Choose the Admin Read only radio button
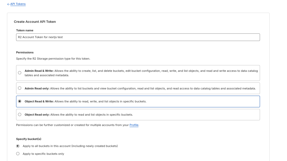The image size is (287, 161). (x=19, y=88)
